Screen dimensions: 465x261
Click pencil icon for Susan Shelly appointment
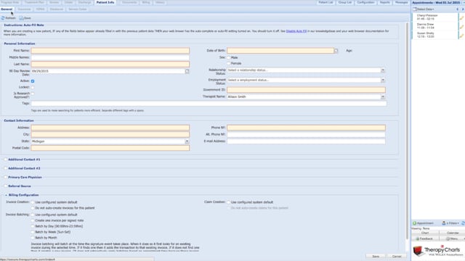(x=462, y=36)
